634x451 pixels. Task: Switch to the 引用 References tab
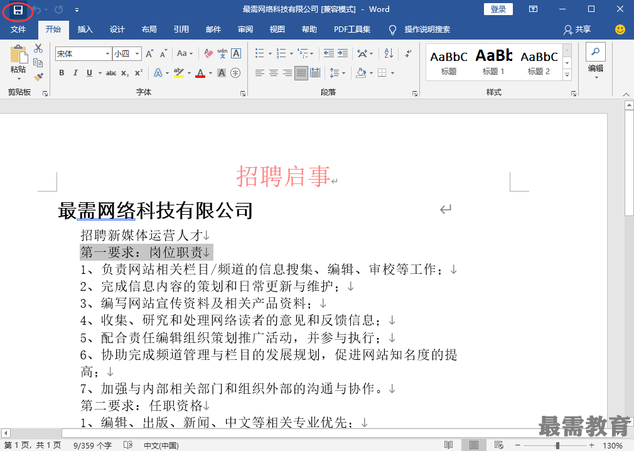[181, 29]
